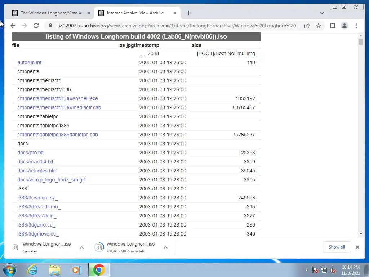Click the address bar URL
This screenshot has height=277, width=369.
click(178, 26)
